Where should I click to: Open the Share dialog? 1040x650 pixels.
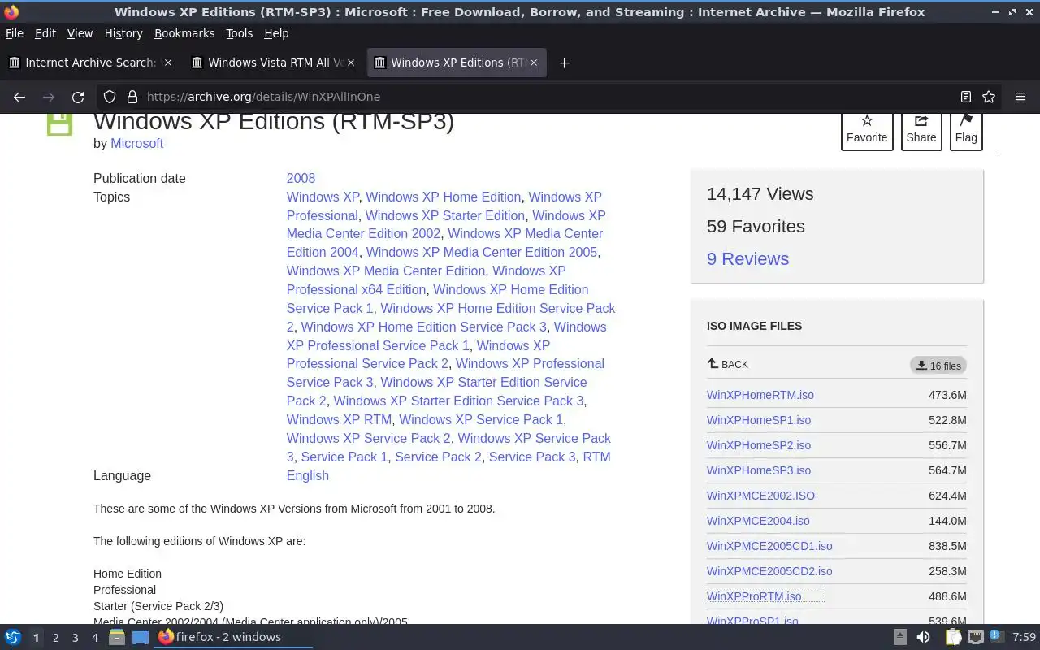click(921, 130)
